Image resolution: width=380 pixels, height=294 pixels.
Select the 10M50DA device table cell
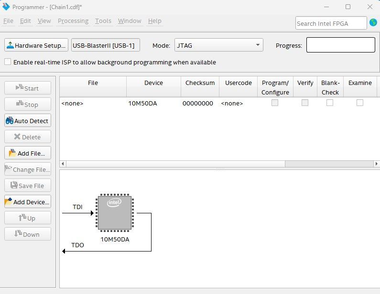(x=153, y=103)
